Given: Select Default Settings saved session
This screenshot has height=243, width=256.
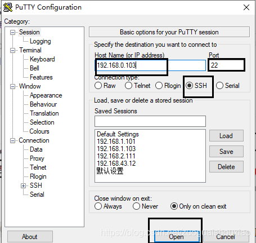Looking at the screenshot, I should tap(118, 134).
